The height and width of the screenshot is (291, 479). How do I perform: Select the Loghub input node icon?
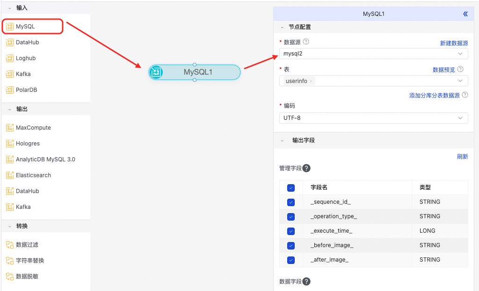click(x=10, y=58)
